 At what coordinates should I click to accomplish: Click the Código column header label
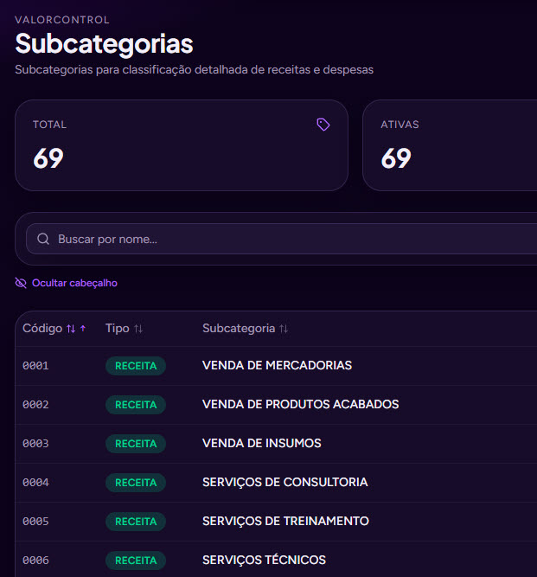pyautogui.click(x=42, y=328)
